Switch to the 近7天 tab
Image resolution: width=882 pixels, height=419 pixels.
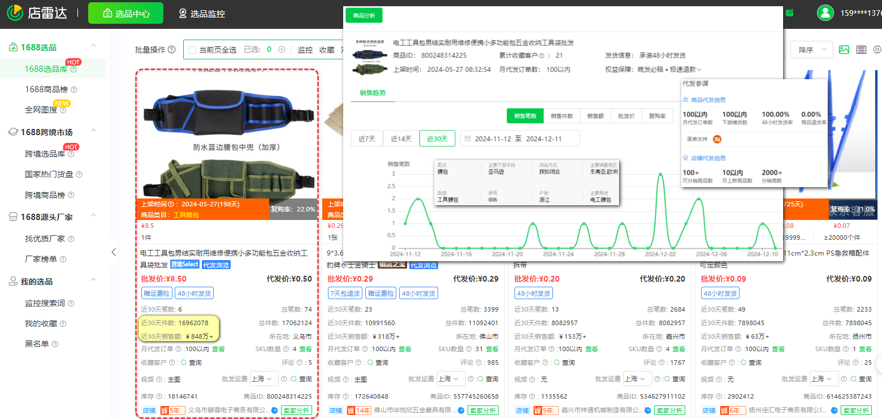(x=366, y=138)
